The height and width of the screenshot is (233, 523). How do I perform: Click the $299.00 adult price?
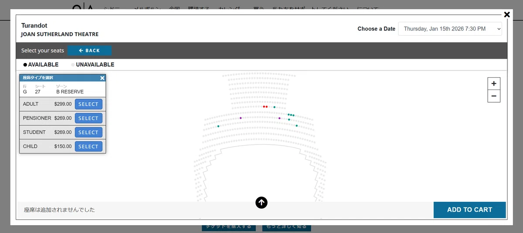(x=63, y=104)
